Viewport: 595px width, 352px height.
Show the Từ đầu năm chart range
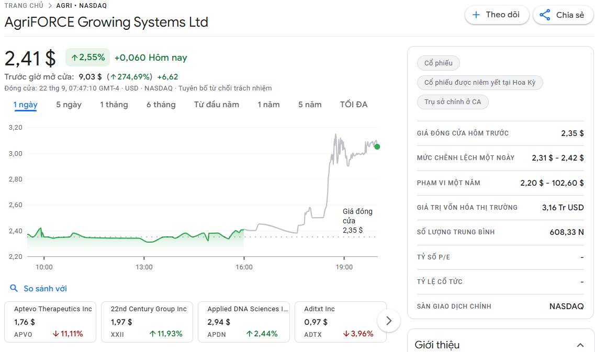click(216, 105)
